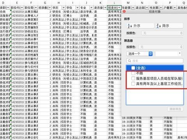Click the 机械类 cell

(86, 23)
